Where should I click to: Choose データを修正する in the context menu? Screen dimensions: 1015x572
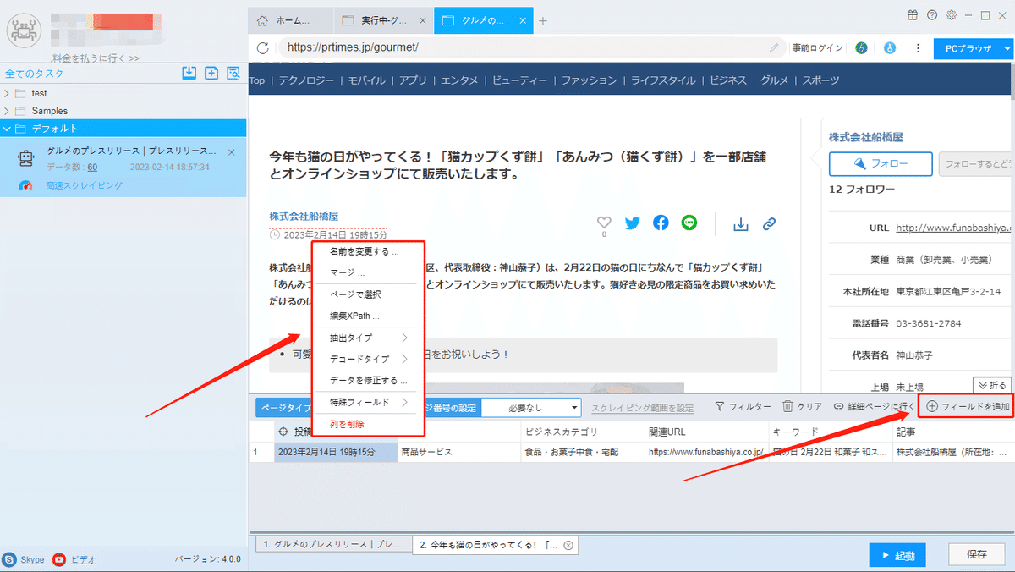pyautogui.click(x=367, y=380)
